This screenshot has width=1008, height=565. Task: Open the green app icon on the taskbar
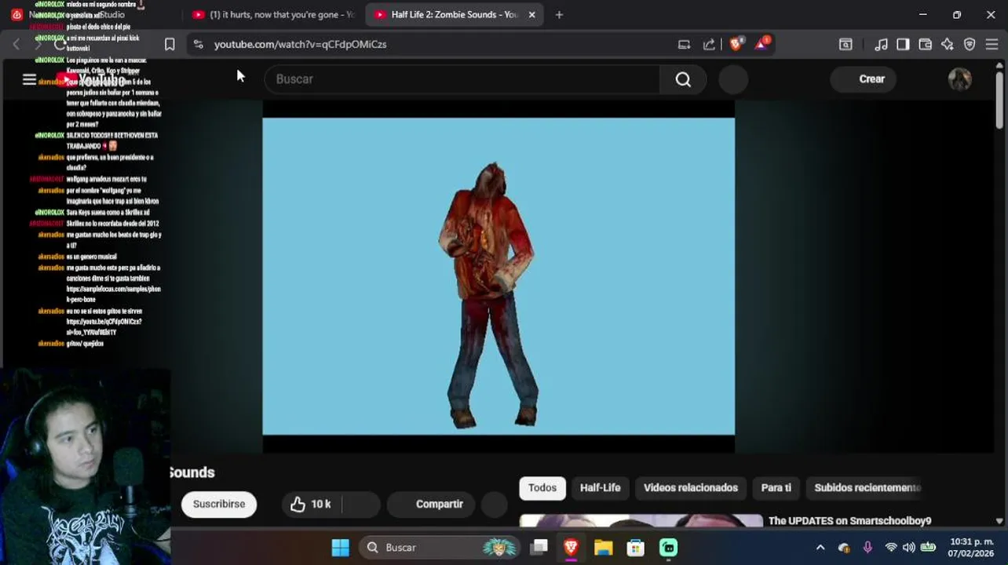[668, 548]
